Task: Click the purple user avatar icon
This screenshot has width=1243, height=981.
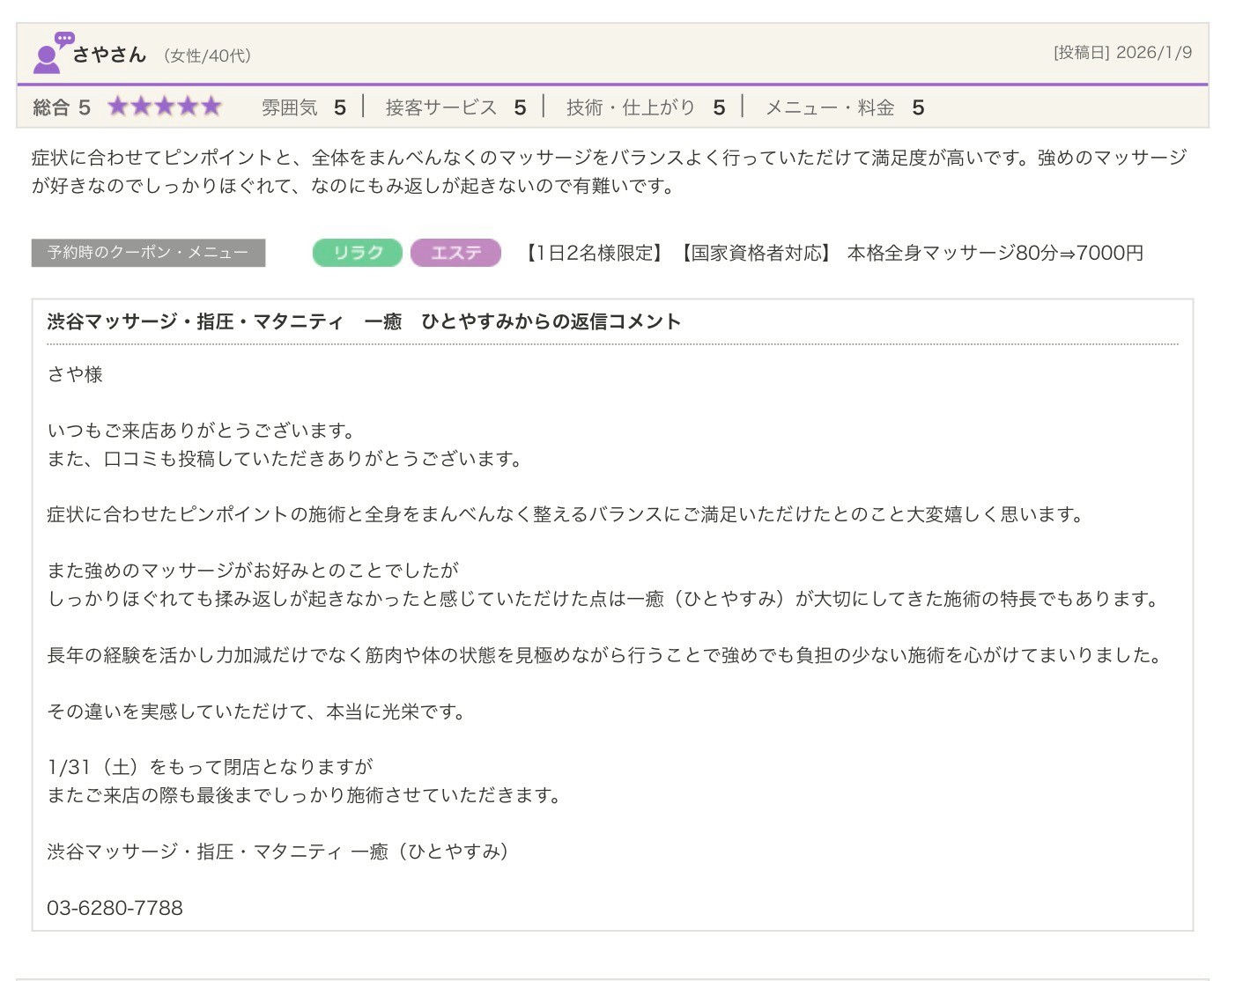Action: point(48,55)
